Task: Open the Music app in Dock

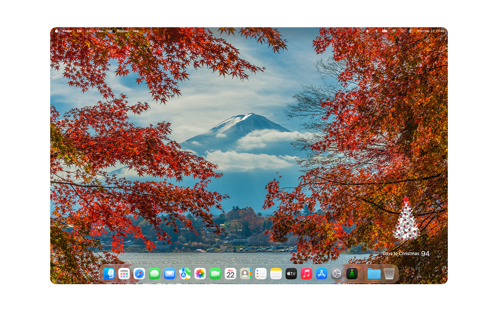Action: coord(306,274)
